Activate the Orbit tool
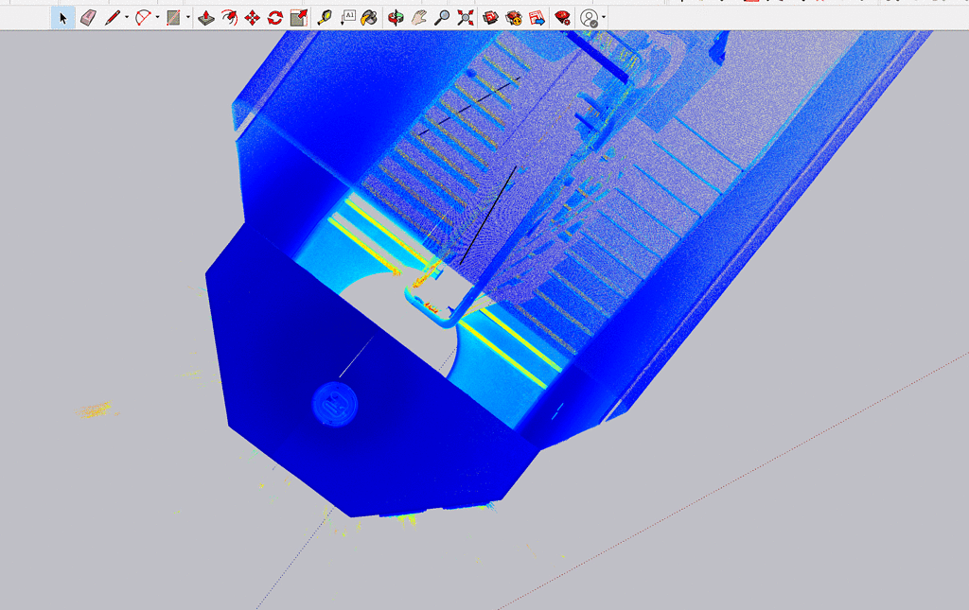Image resolution: width=969 pixels, height=610 pixels. (x=394, y=16)
